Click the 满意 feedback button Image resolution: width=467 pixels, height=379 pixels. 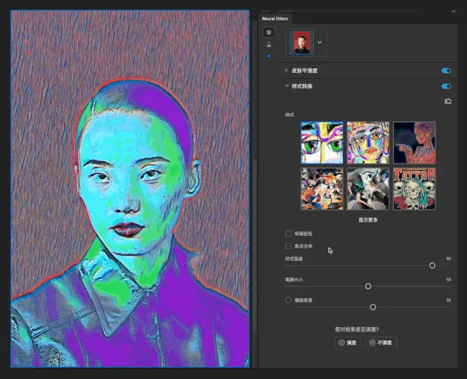click(348, 342)
